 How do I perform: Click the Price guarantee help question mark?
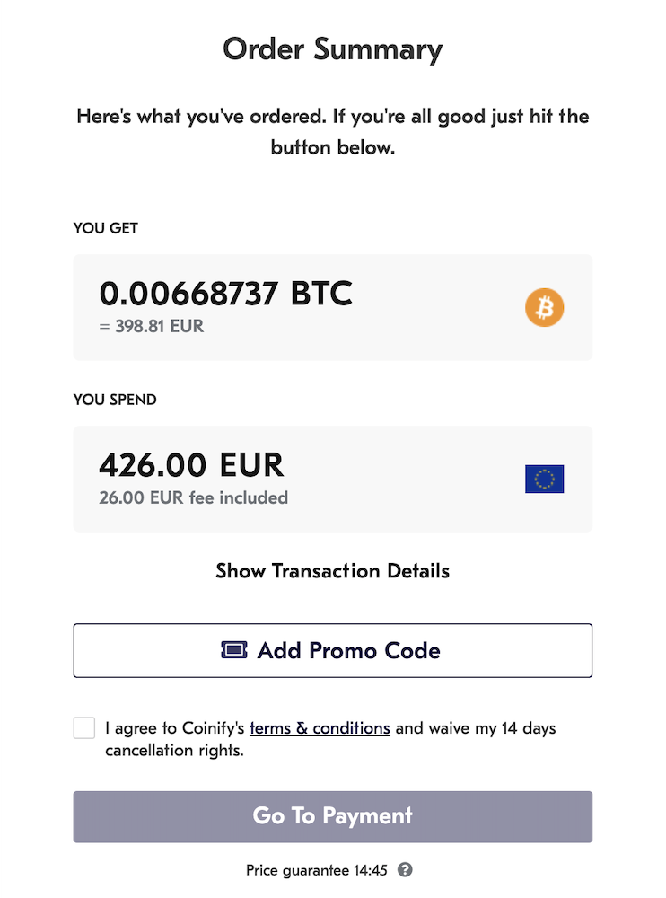tap(405, 870)
